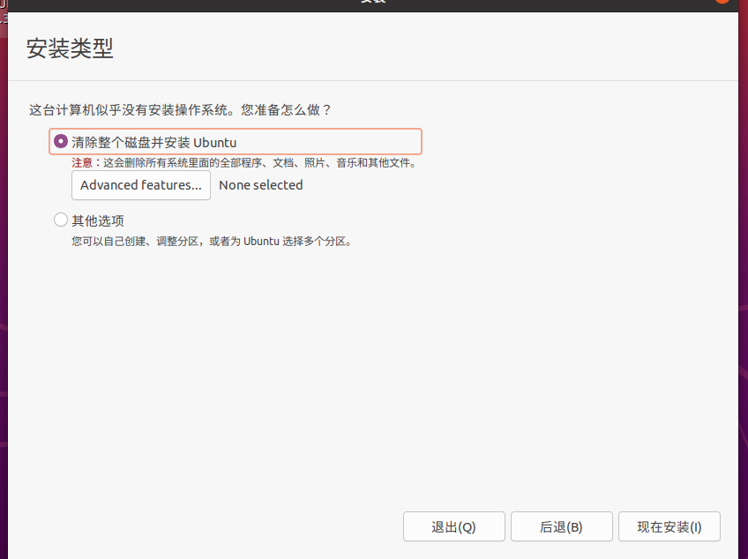Click the question text 您准备怎么做？
The height and width of the screenshot is (559, 748).
pos(286,110)
